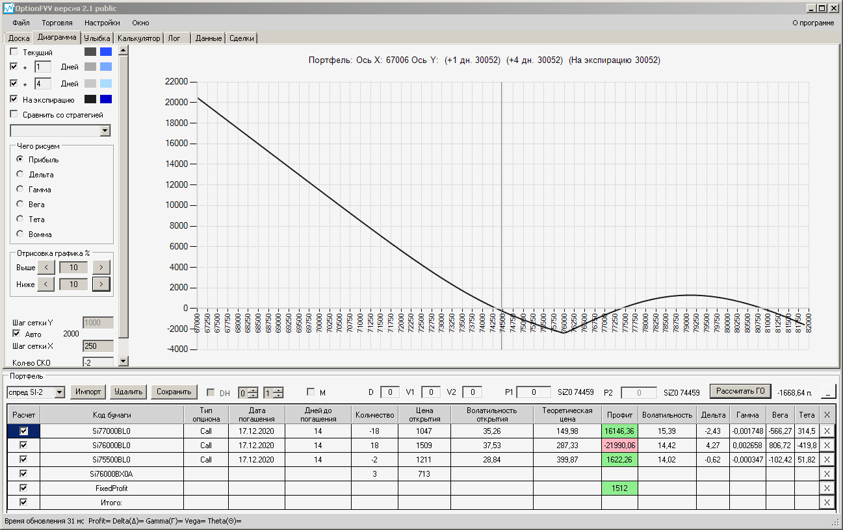
Task: Click the dark blue swatch beside На экспирацию
Action: (x=106, y=99)
